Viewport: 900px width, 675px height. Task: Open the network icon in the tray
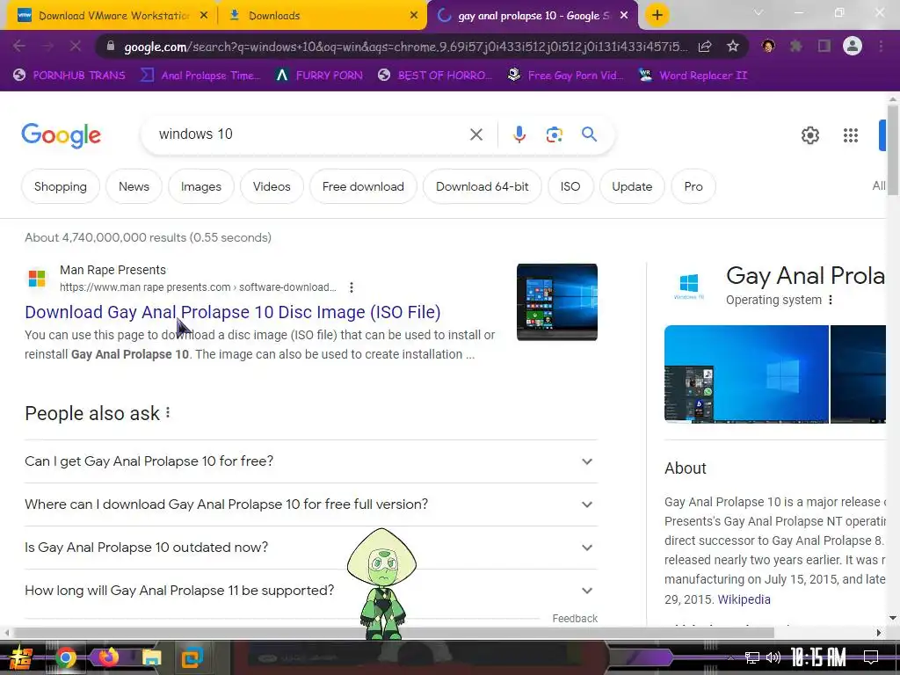(752, 657)
